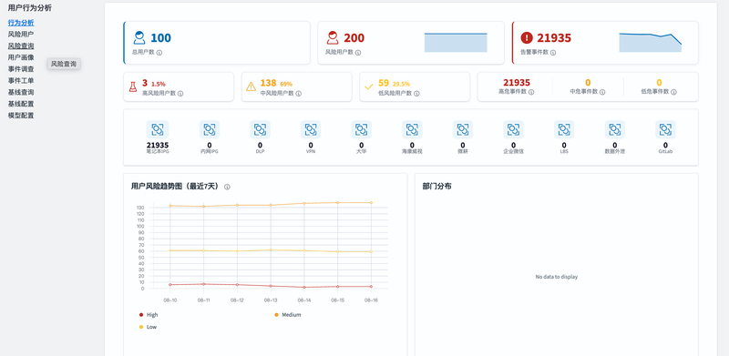Click the 08-16 date on chart axis
Image resolution: width=729 pixels, height=356 pixels.
click(x=371, y=300)
